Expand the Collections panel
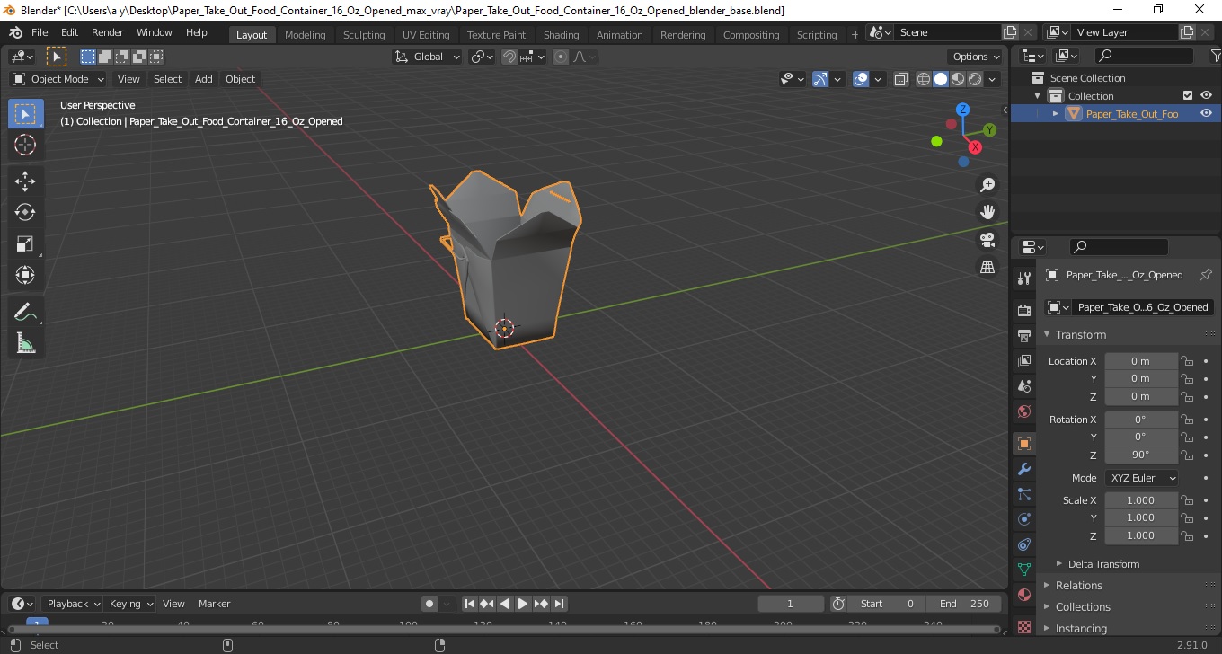The width and height of the screenshot is (1222, 654). [1083, 606]
